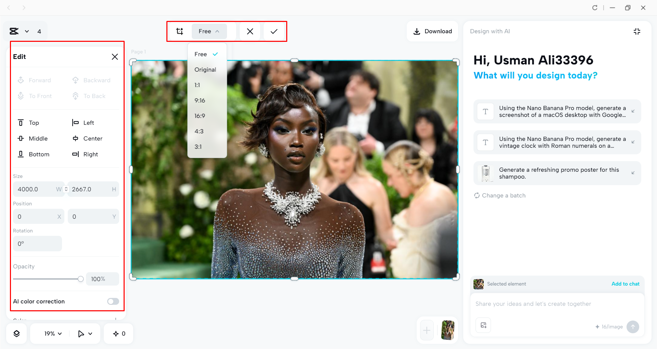The height and width of the screenshot is (349, 657).
Task: Open the layers panel icon
Action: coord(16,334)
